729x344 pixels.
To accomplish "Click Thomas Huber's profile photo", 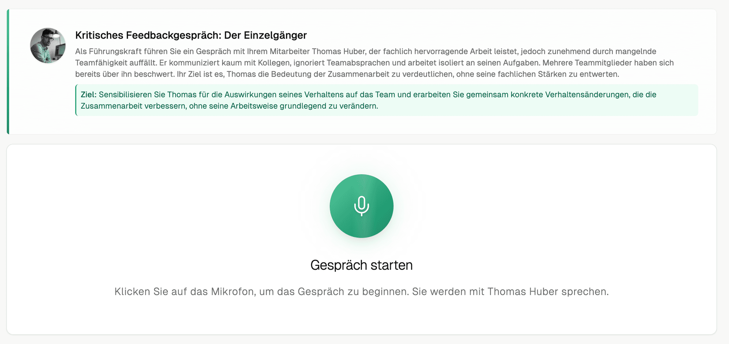I will point(48,45).
